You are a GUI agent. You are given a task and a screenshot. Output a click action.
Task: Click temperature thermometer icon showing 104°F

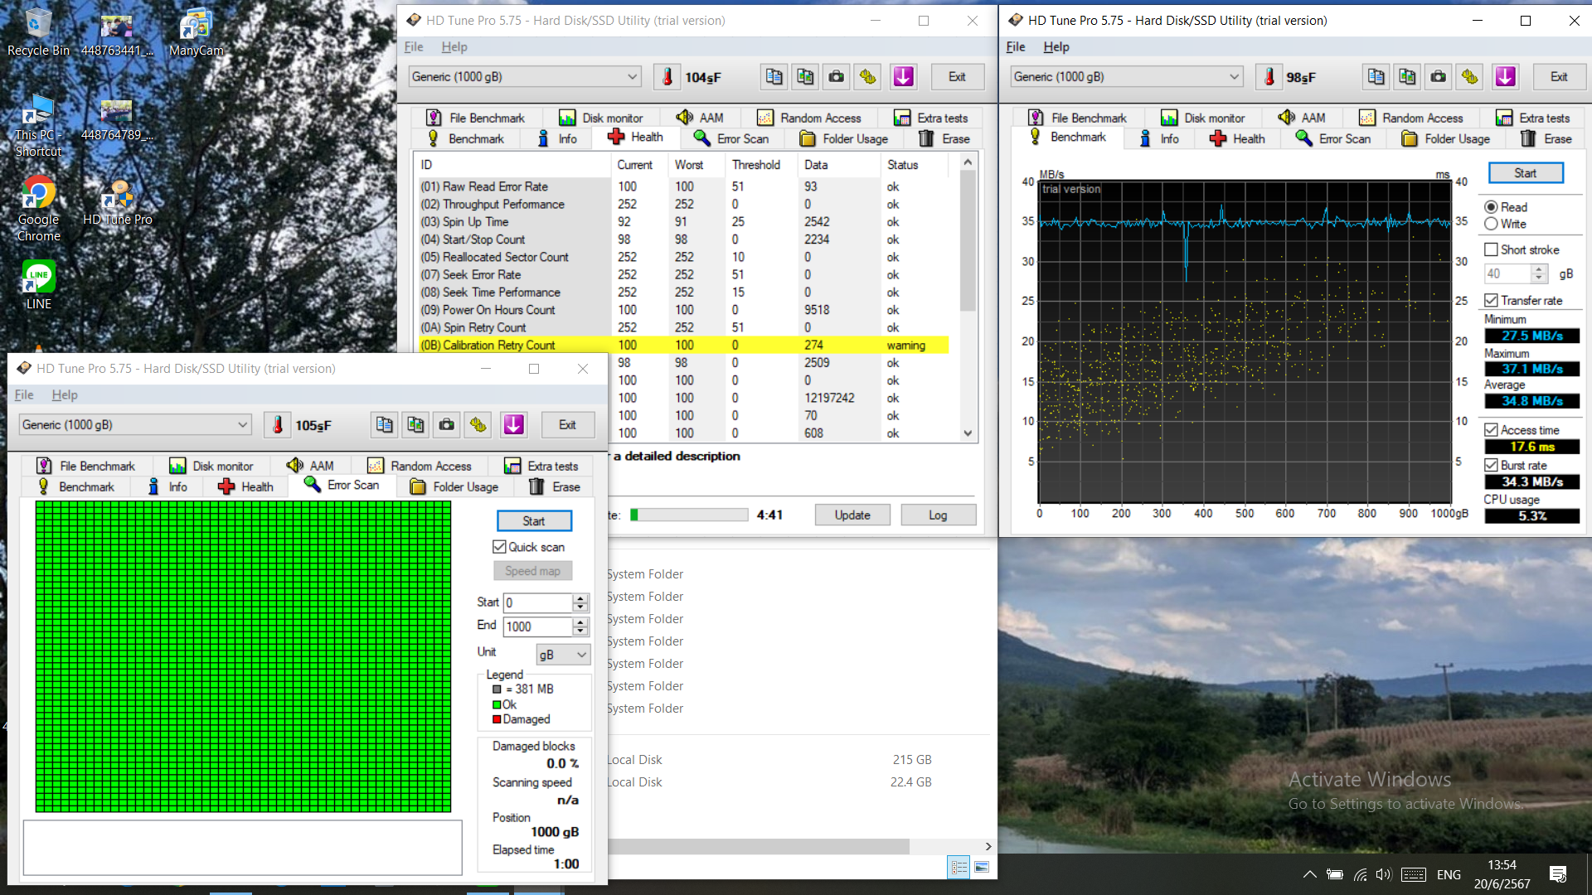pyautogui.click(x=667, y=77)
